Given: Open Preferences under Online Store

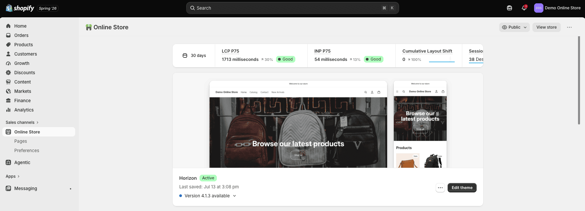Looking at the screenshot, I should (x=27, y=150).
